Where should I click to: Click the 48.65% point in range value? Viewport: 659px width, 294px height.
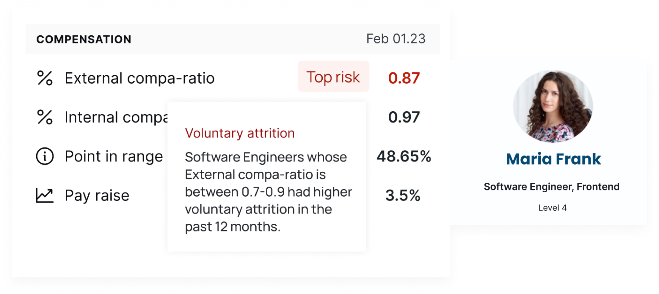click(x=404, y=156)
